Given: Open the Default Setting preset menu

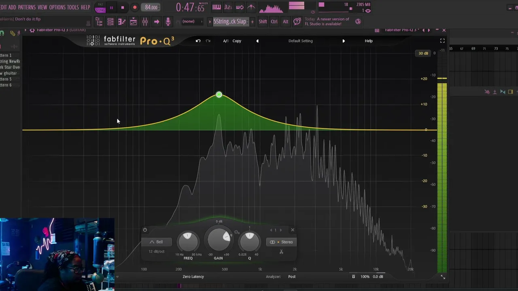Looking at the screenshot, I should (x=300, y=41).
